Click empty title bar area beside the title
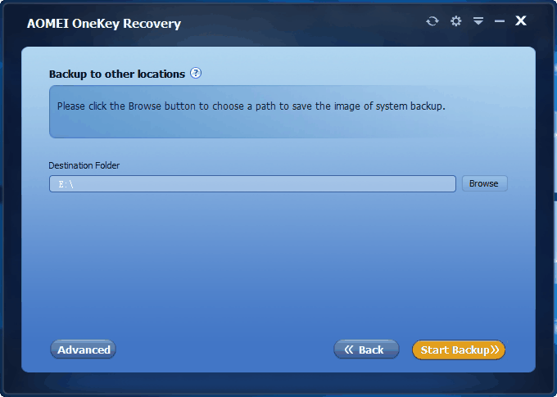Viewport: 557px width, 397px height. [302, 23]
